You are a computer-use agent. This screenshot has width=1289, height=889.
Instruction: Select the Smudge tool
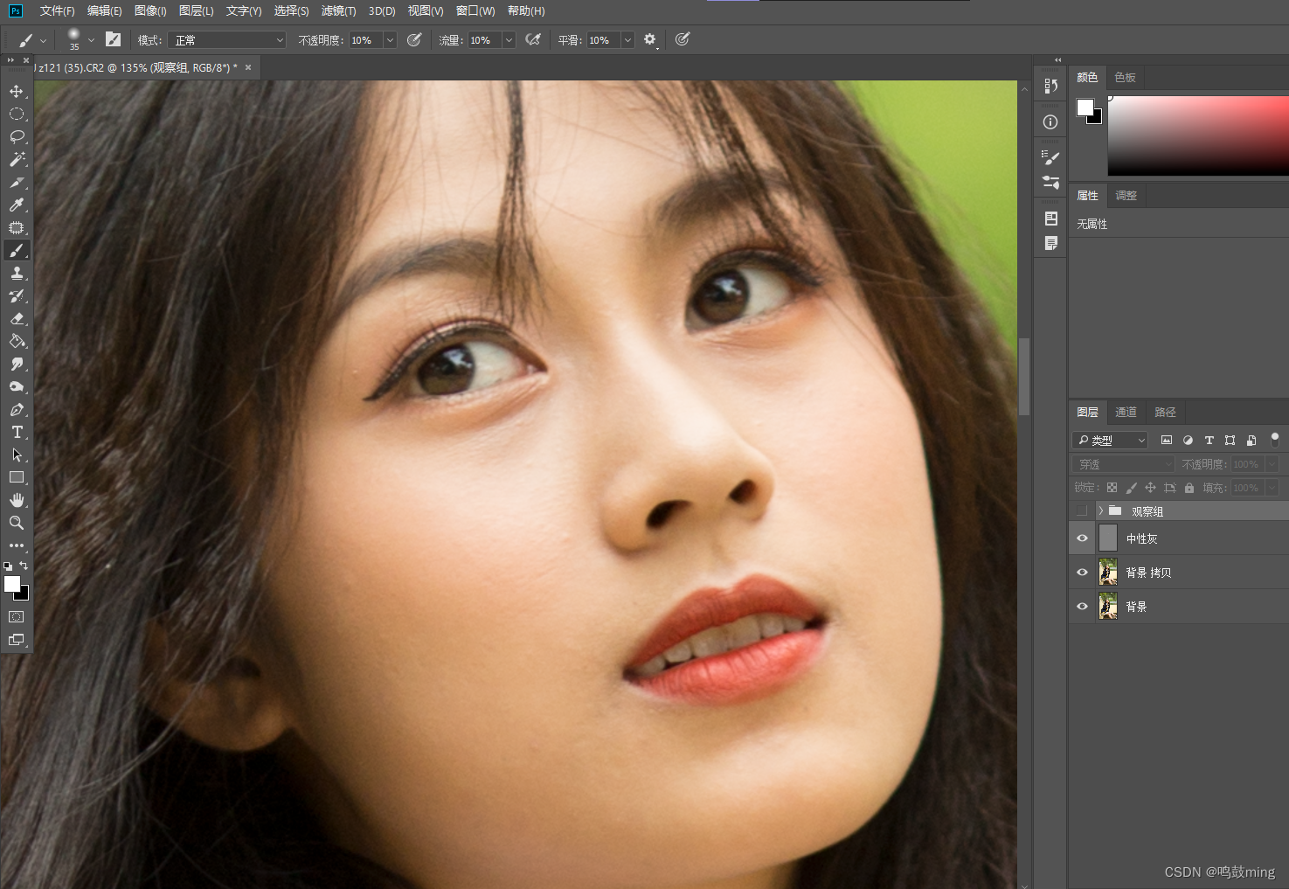tap(17, 365)
